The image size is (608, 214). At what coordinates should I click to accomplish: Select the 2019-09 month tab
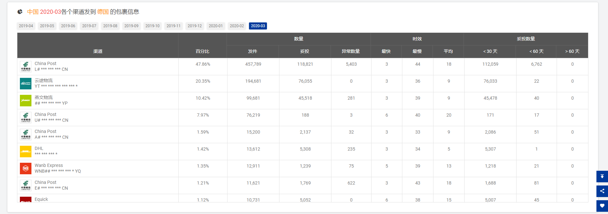coord(131,26)
